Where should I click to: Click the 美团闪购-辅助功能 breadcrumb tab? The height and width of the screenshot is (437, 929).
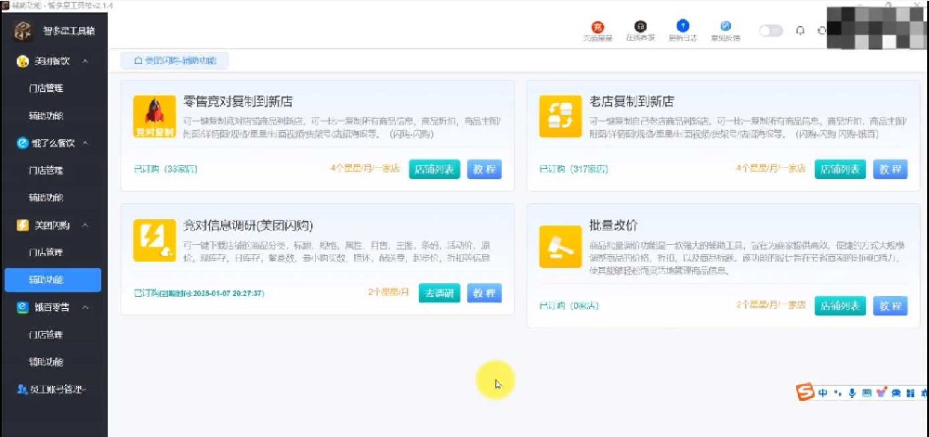point(175,61)
